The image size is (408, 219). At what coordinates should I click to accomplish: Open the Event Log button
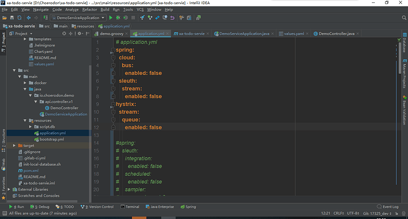tap(388, 207)
